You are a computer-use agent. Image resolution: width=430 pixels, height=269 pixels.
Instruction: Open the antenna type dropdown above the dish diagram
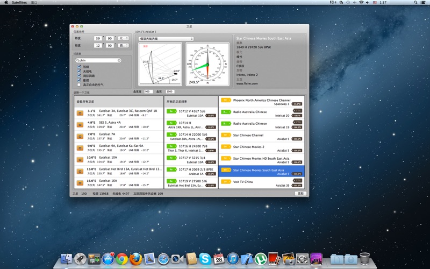pyautogui.click(x=166, y=39)
